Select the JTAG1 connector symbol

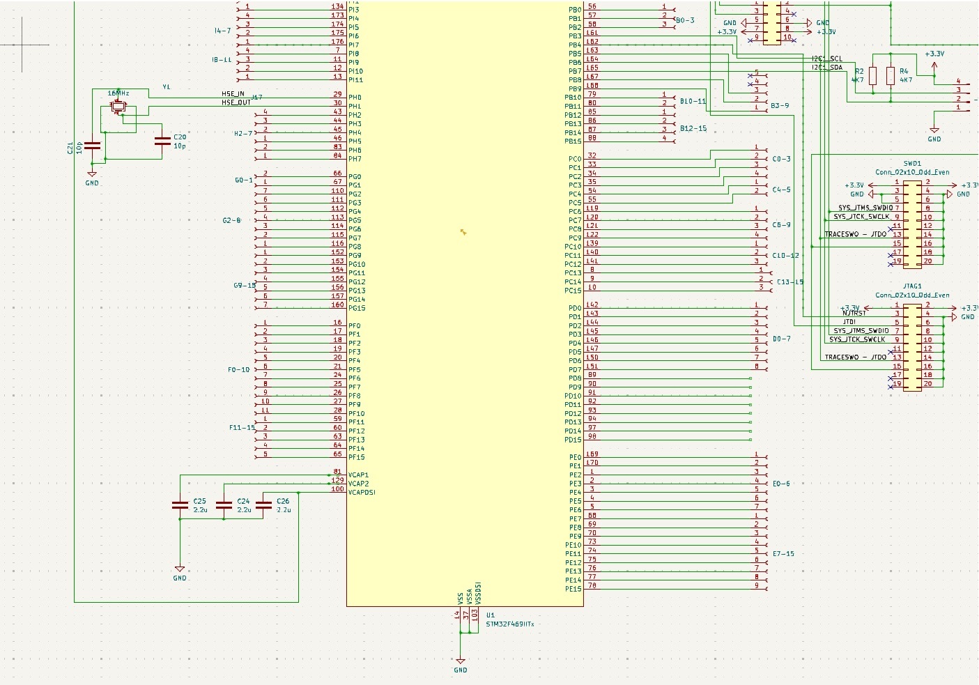(911, 347)
